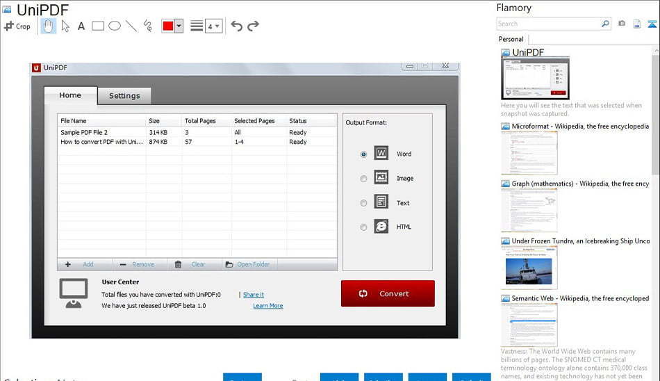Open the line width dropdown showing 4
Image resolution: width=660 pixels, height=381 pixels.
tap(214, 26)
